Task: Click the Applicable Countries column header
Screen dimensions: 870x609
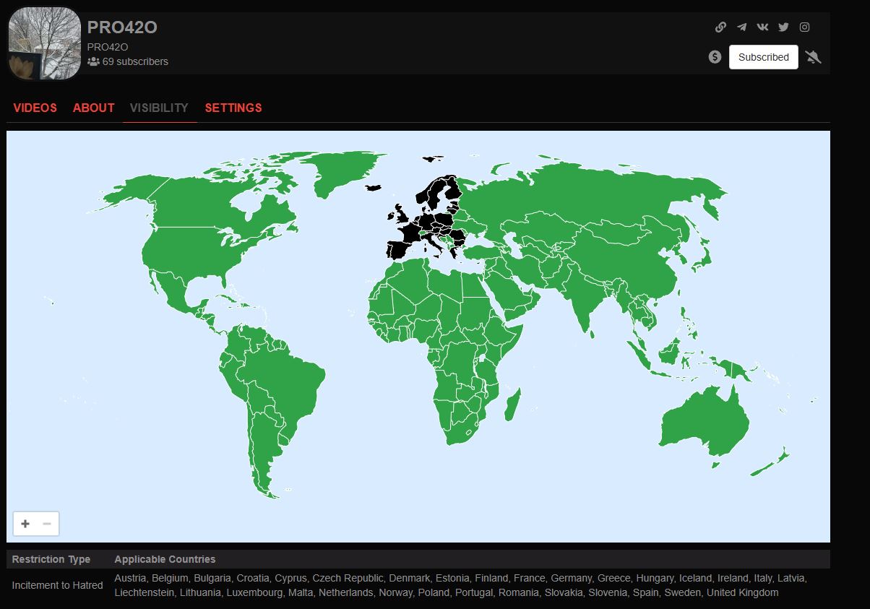Action: [x=165, y=559]
